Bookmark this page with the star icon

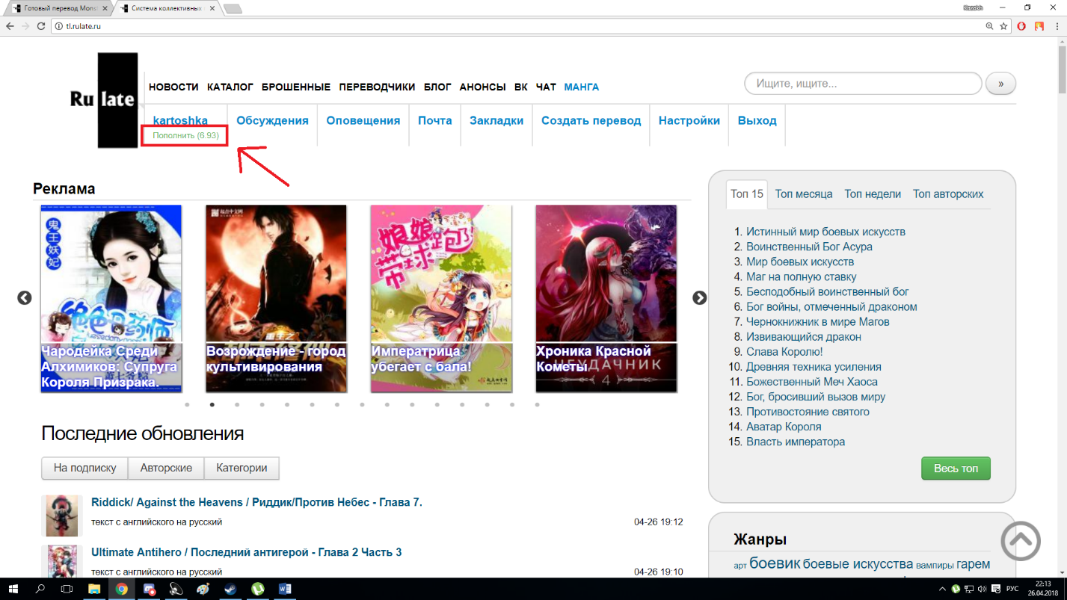(1003, 26)
